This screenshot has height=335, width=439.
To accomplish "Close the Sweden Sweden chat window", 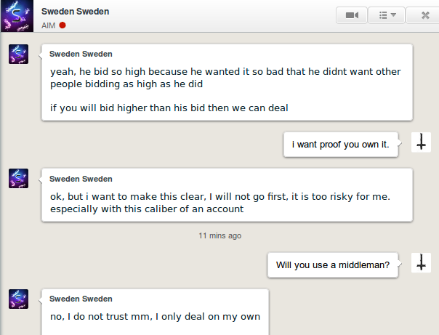I will tap(424, 15).
